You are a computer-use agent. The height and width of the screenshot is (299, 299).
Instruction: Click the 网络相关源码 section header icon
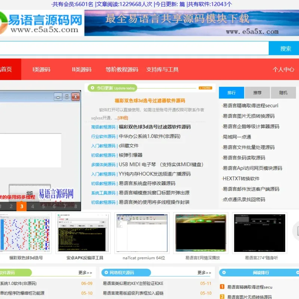(106, 272)
